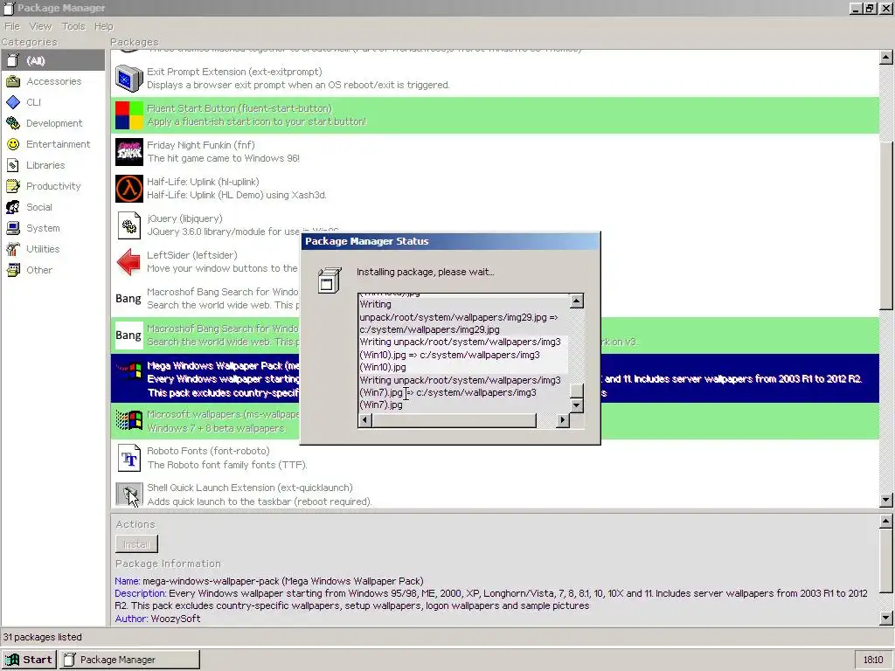
Task: Open the Tools menu
Action: tap(73, 26)
